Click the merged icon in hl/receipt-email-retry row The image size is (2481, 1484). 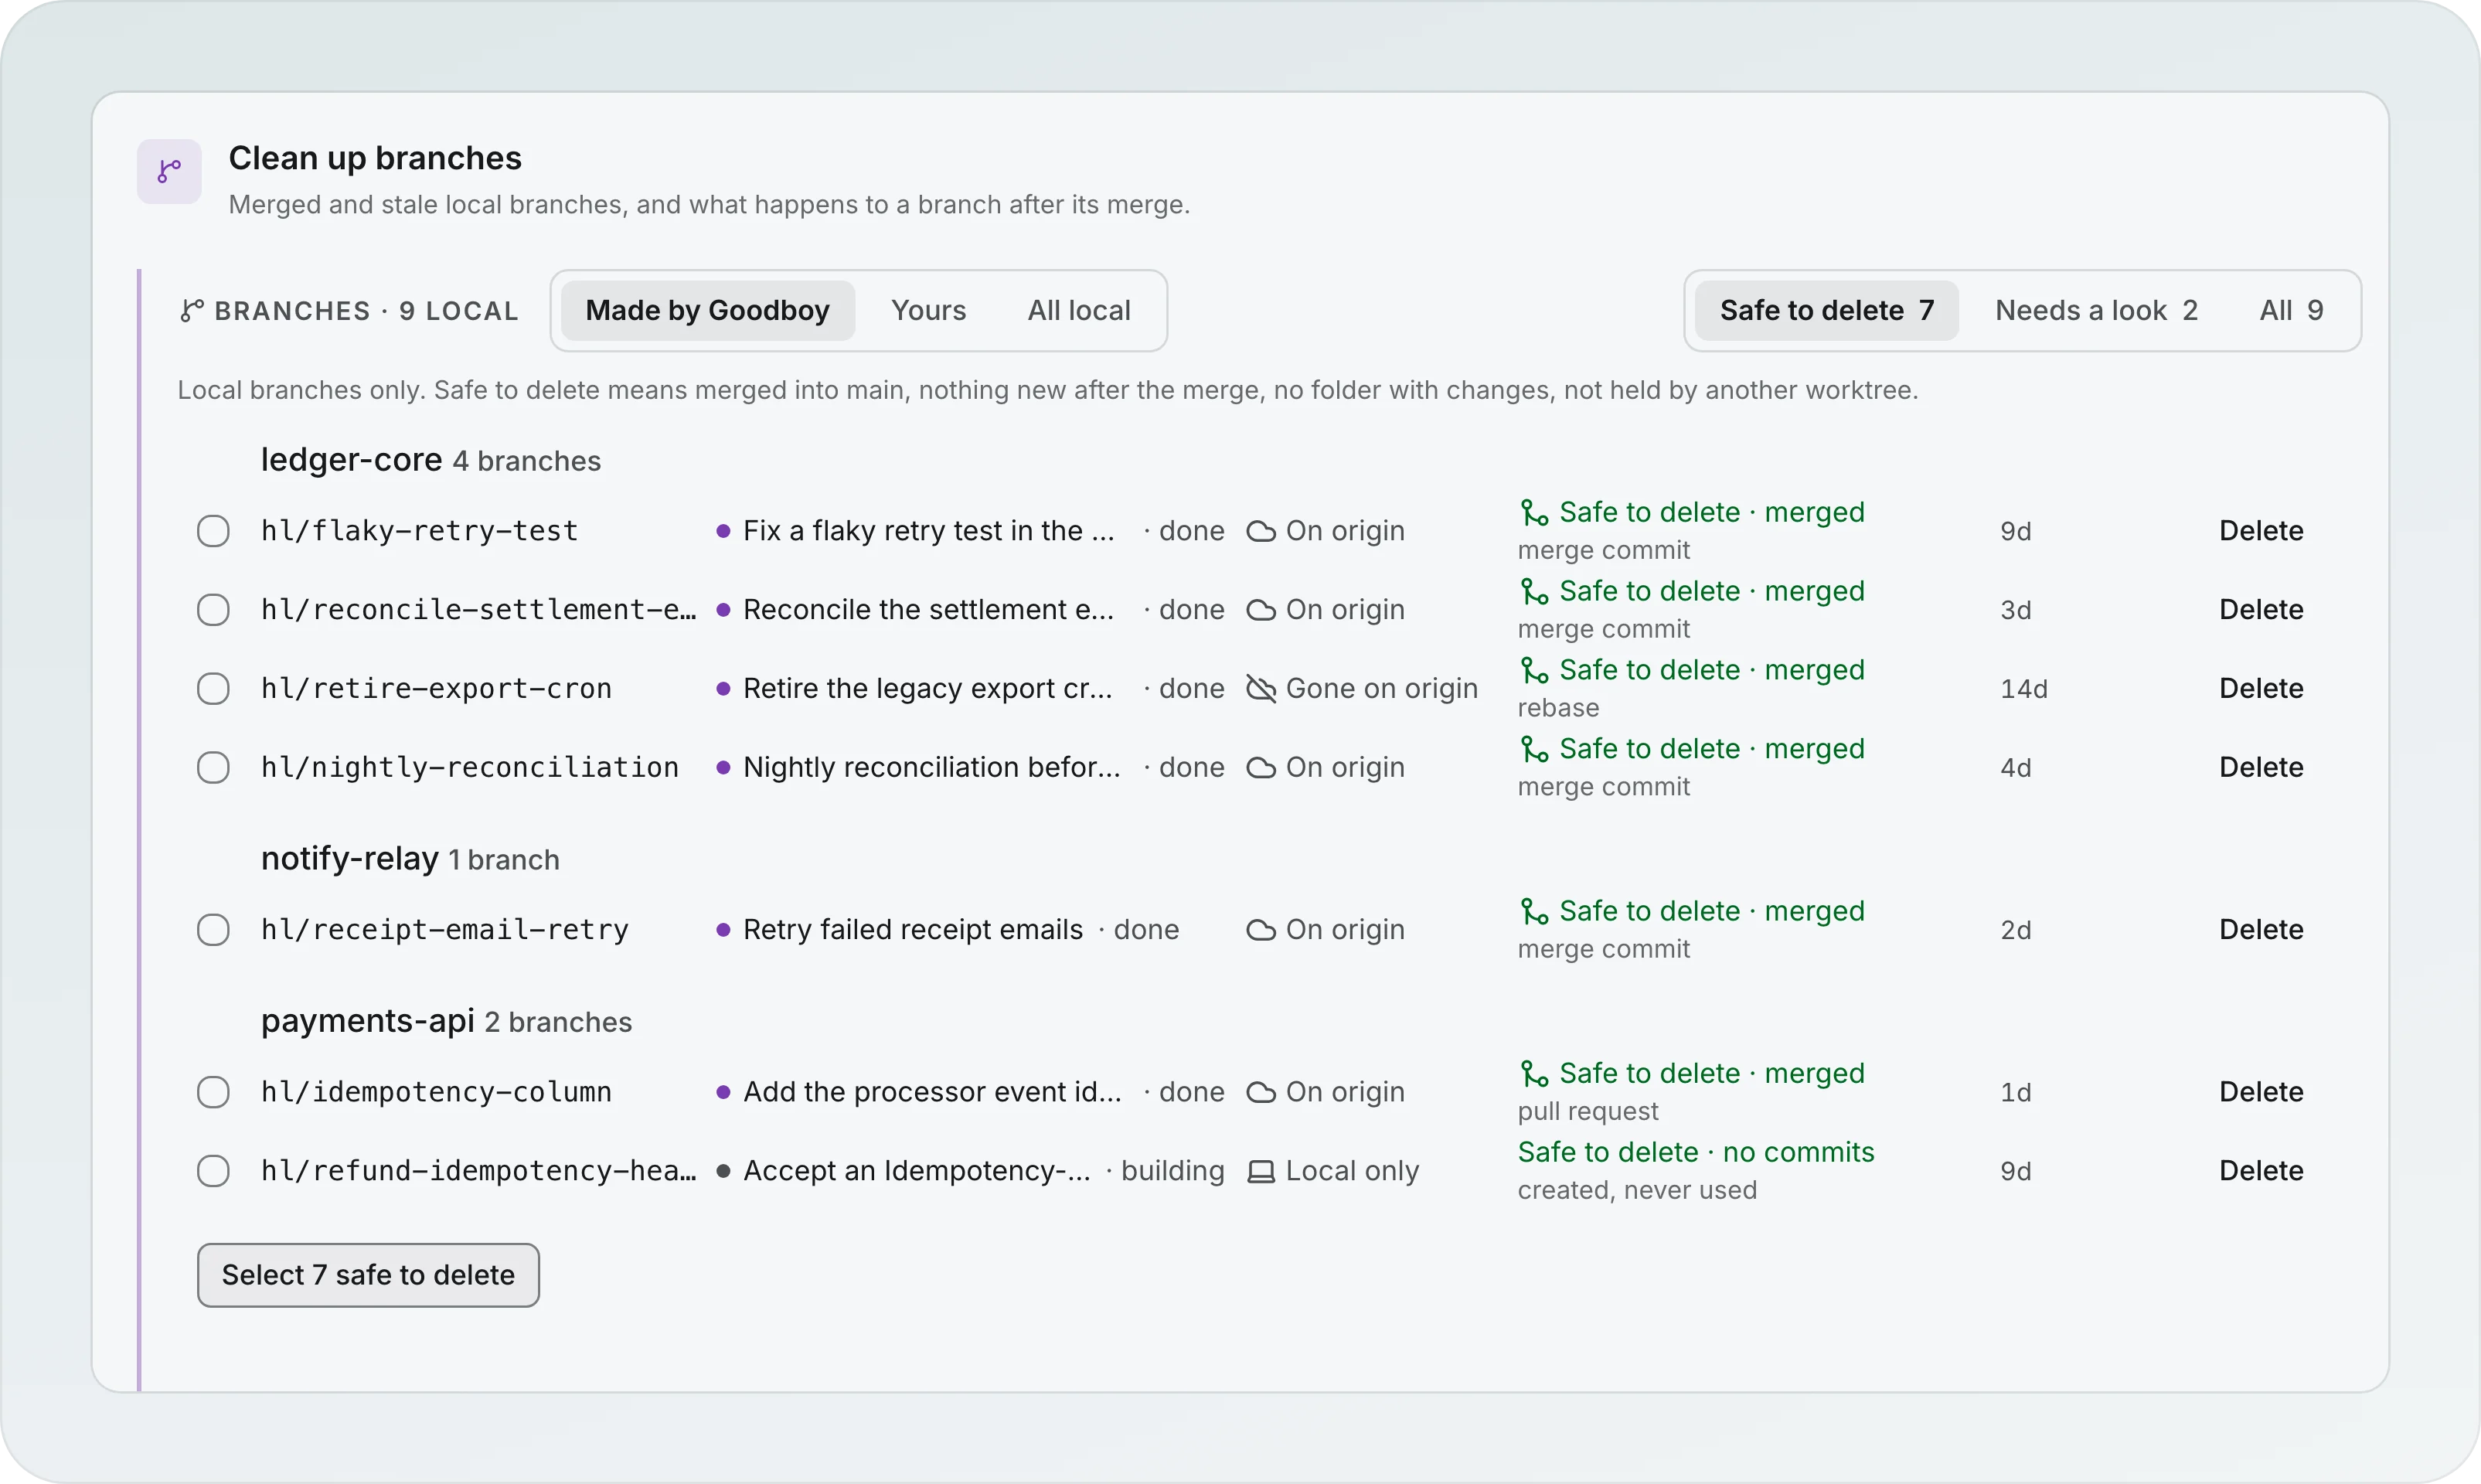pyautogui.click(x=1534, y=911)
